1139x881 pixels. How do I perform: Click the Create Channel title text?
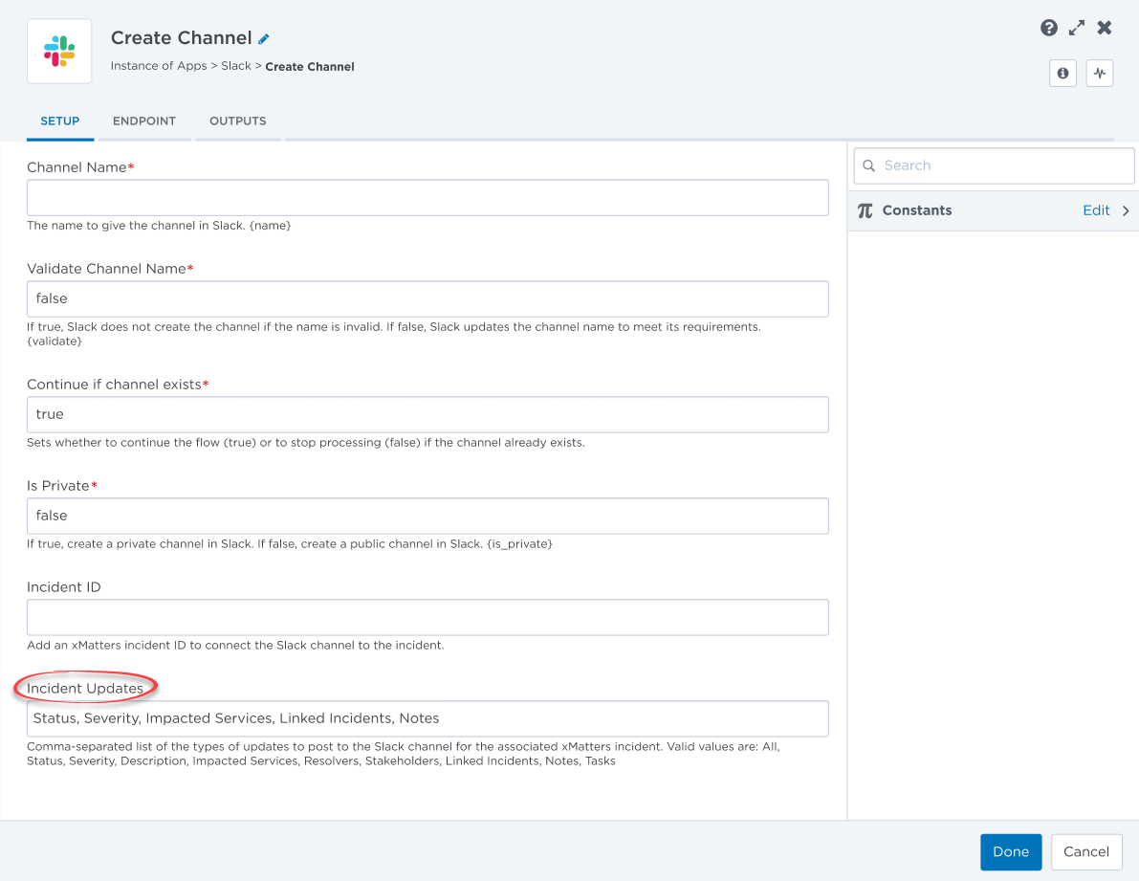pyautogui.click(x=181, y=37)
